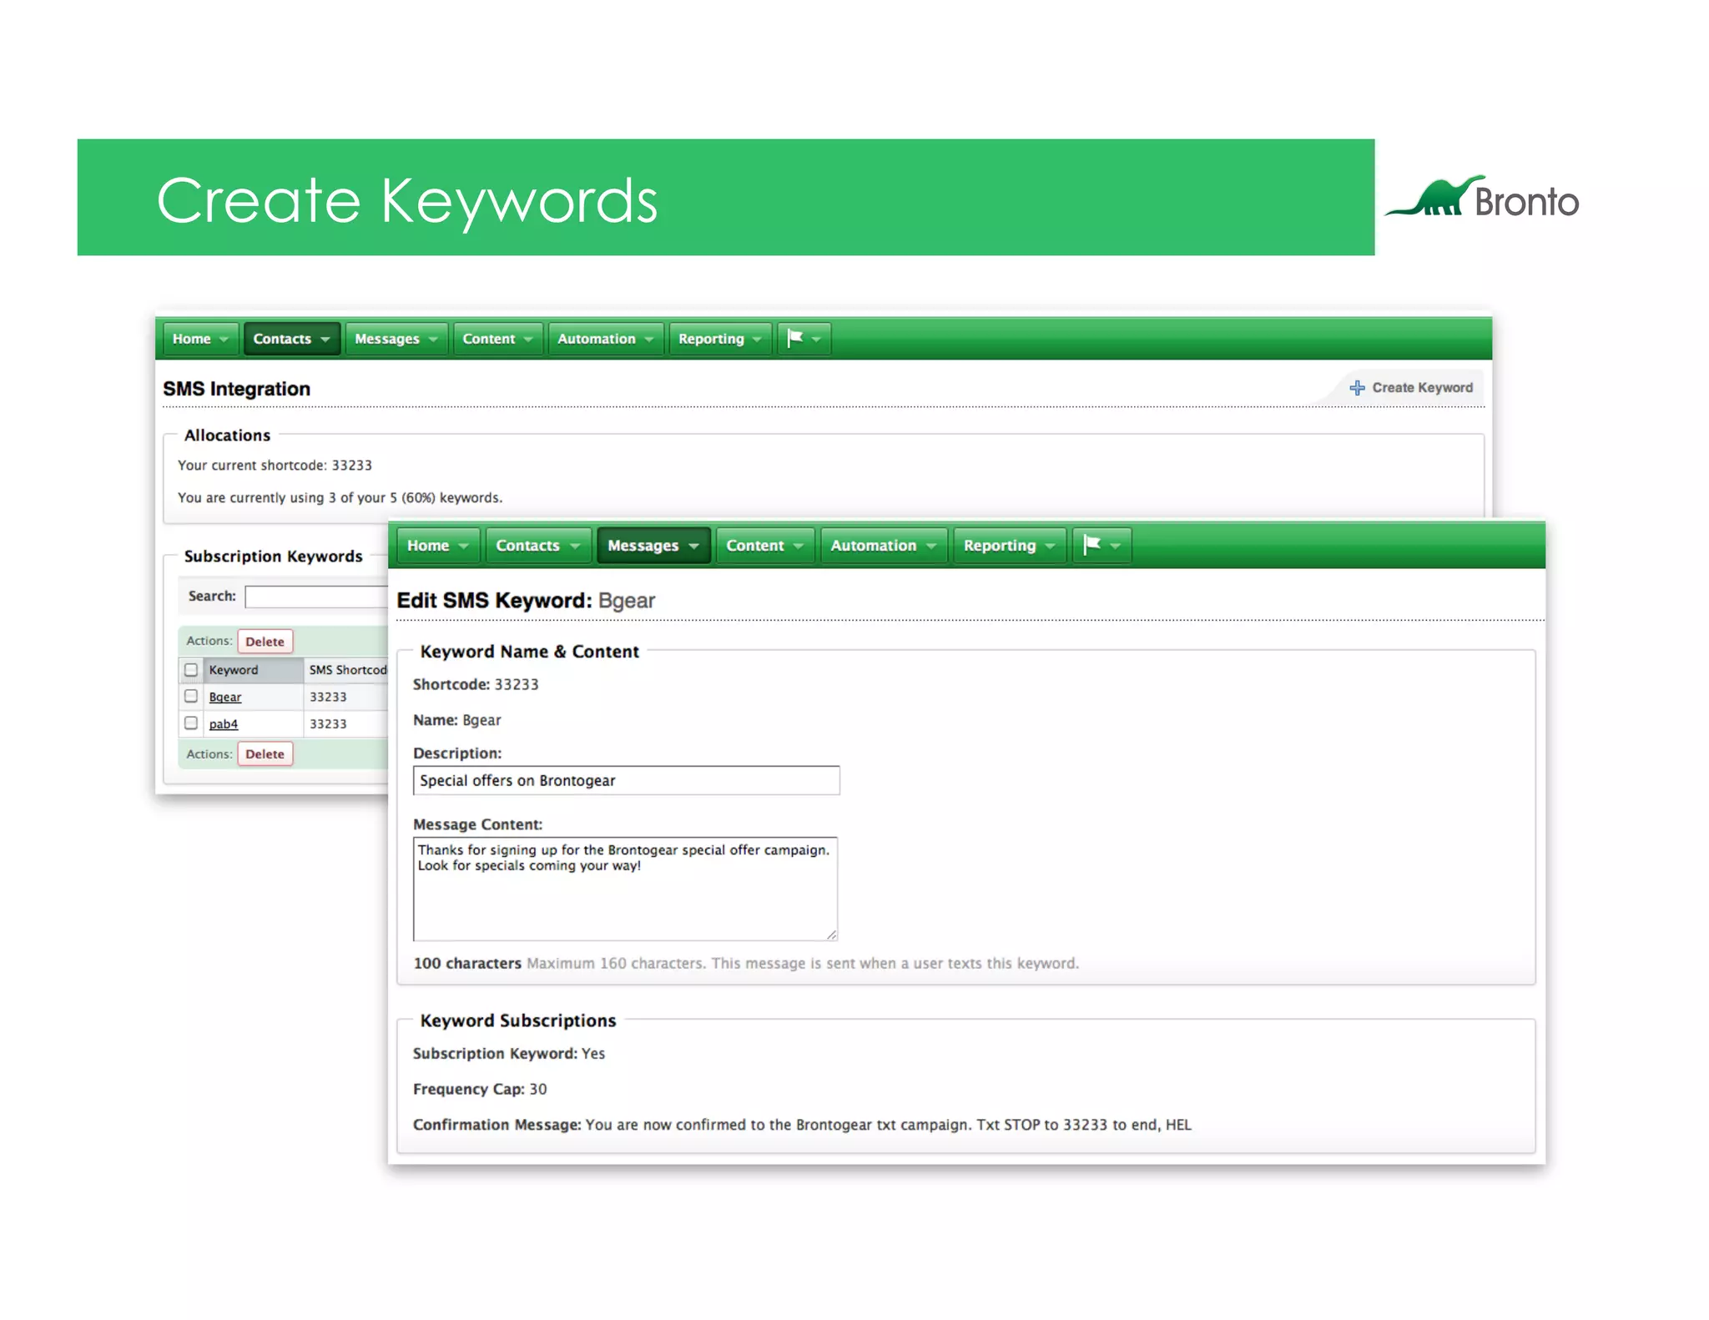The height and width of the screenshot is (1320, 1709).
Task: Select the Messages menu in the Edit SMS Keyword window
Action: point(653,546)
